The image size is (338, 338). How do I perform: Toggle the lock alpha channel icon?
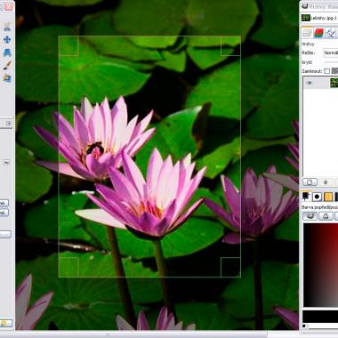point(334,71)
